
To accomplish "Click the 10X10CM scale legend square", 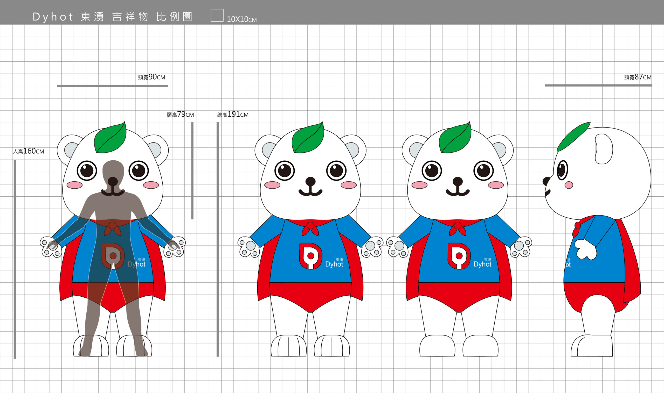I will click(217, 15).
